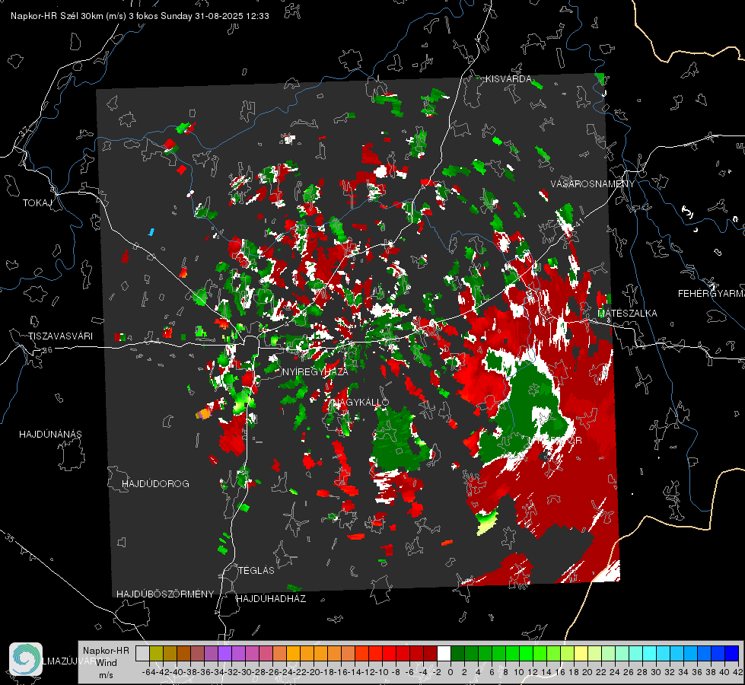Click the gray swatch at legend's left end
The width and height of the screenshot is (745, 685).
(x=142, y=654)
